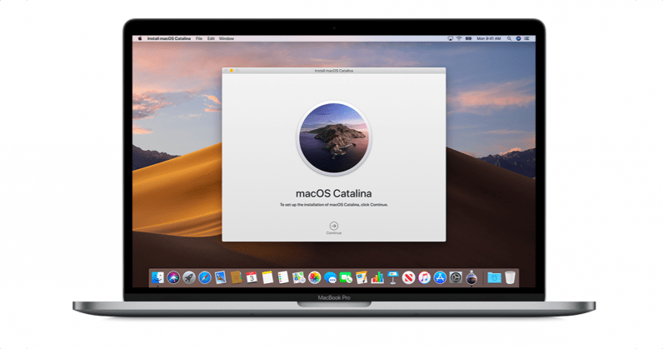Open the Install macOS Catalina menu
663x349 pixels.
coord(169,38)
